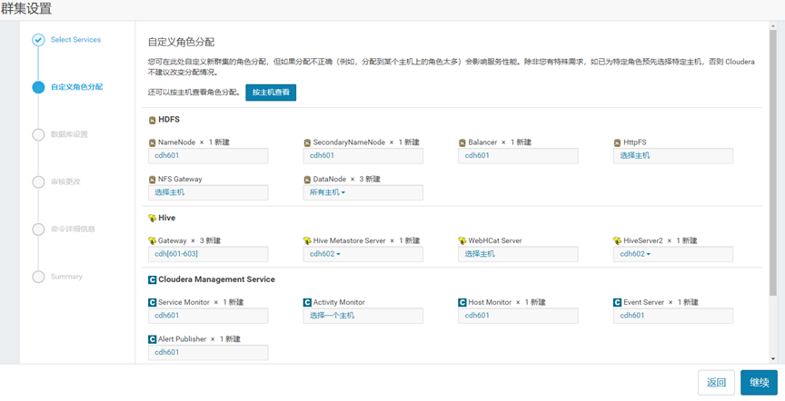Click the Cloudera Management Service heading

click(216, 279)
